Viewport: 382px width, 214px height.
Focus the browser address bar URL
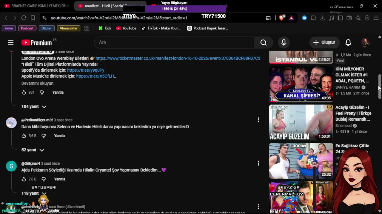point(119,18)
